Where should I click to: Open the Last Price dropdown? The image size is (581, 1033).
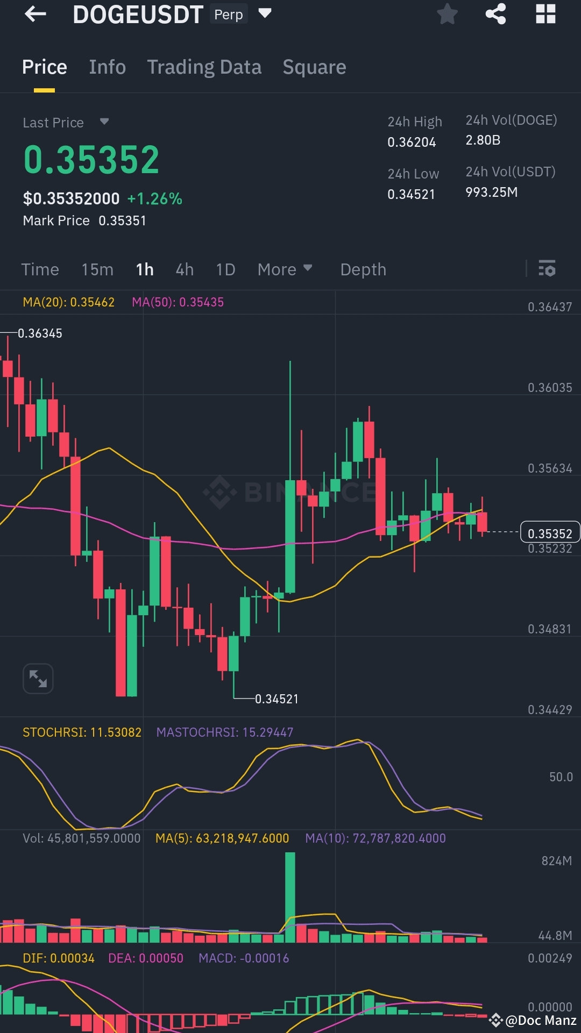[66, 122]
